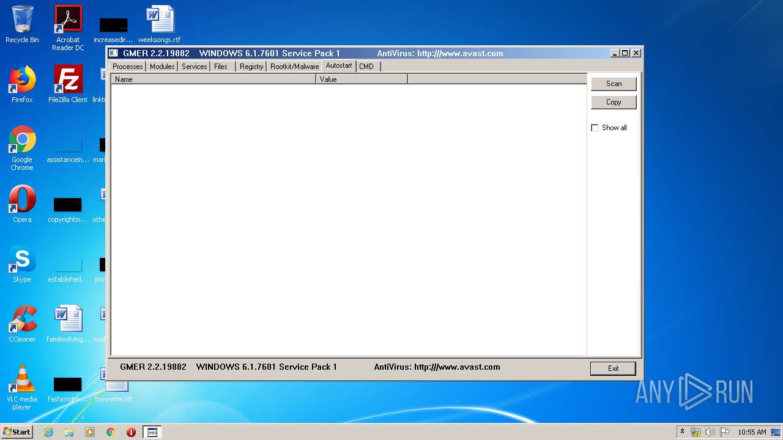Click Windows Media Player taskbar icon
Screen dimensions: 783x440
click(90, 432)
